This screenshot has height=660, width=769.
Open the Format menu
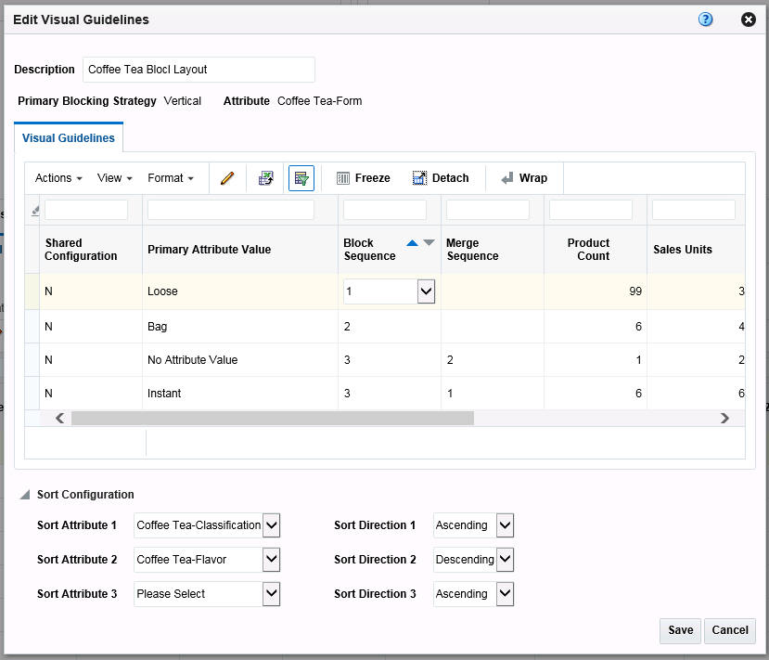click(170, 177)
